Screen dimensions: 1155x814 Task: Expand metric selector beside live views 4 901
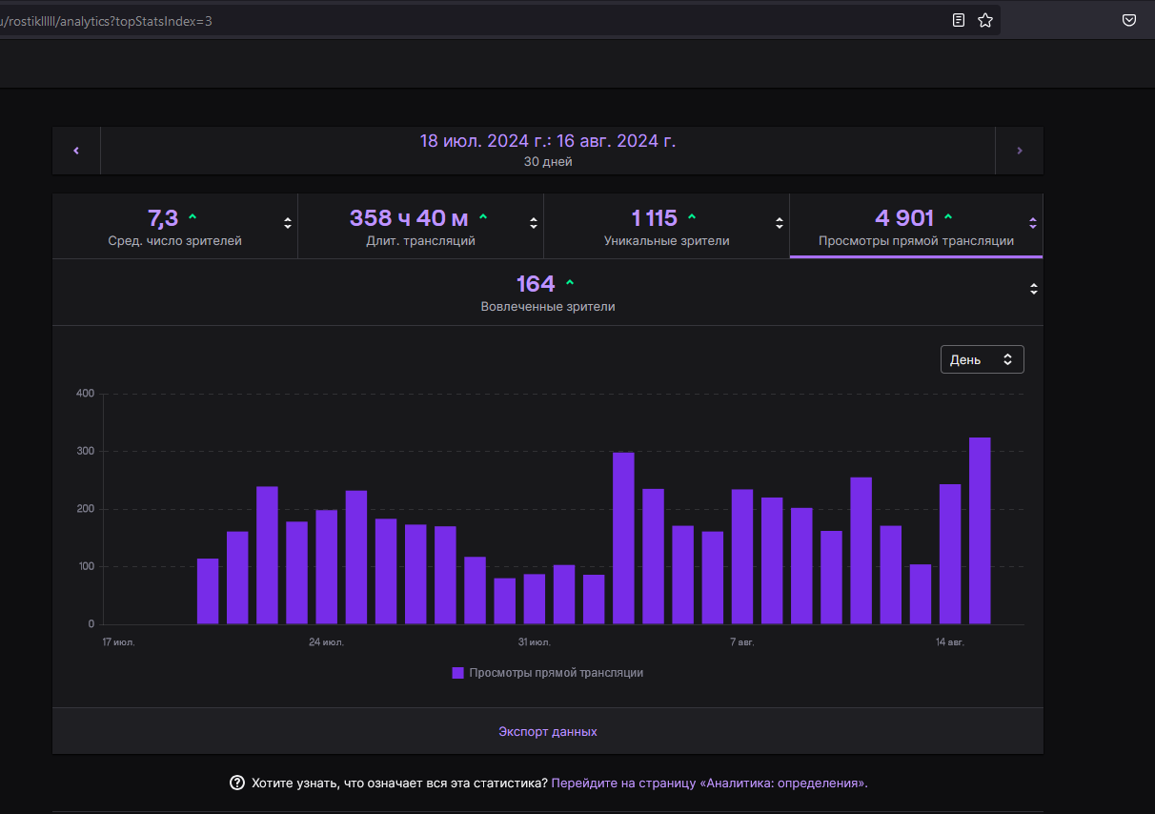[1032, 224]
